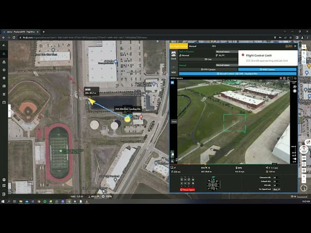Image resolution: width=311 pixels, height=233 pixels.
Task: Click the left chevron on direction pad
Action: click(x=182, y=183)
